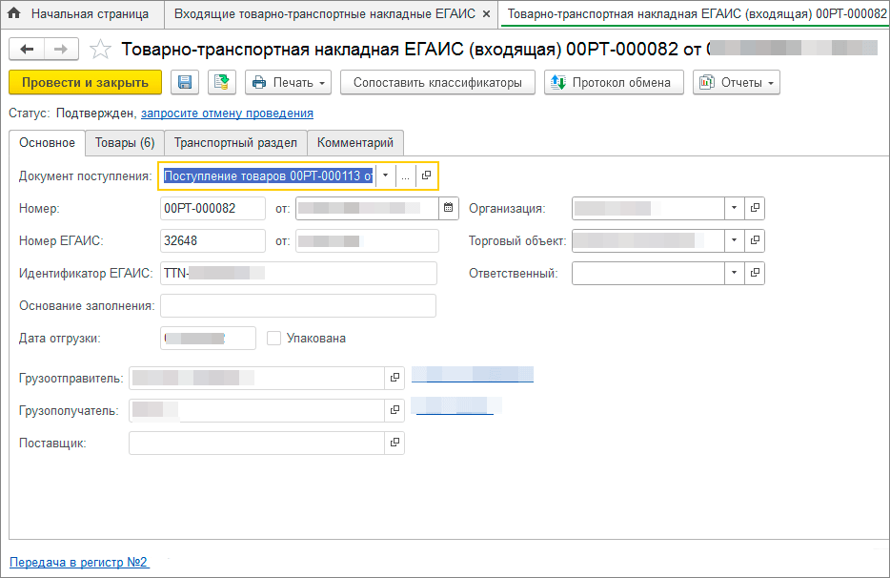Screen dimensions: 890x578
Task: Open the Организация record icon
Action: tap(755, 208)
